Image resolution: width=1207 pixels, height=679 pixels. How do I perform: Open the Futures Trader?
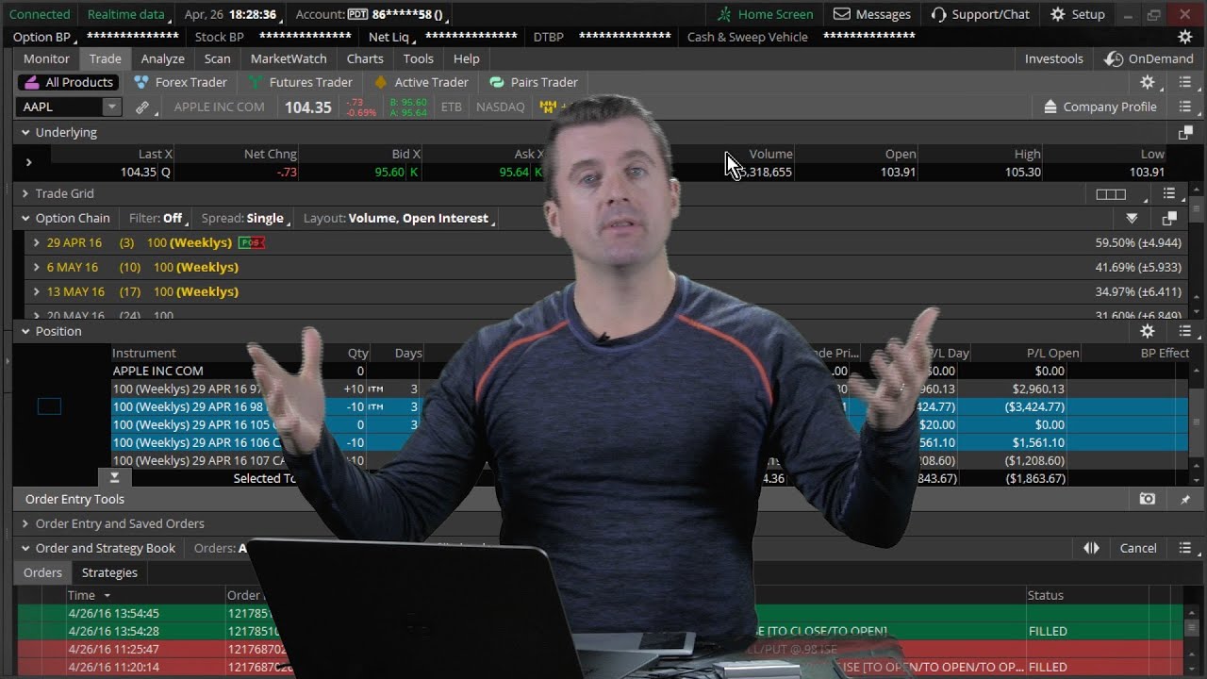pyautogui.click(x=300, y=82)
